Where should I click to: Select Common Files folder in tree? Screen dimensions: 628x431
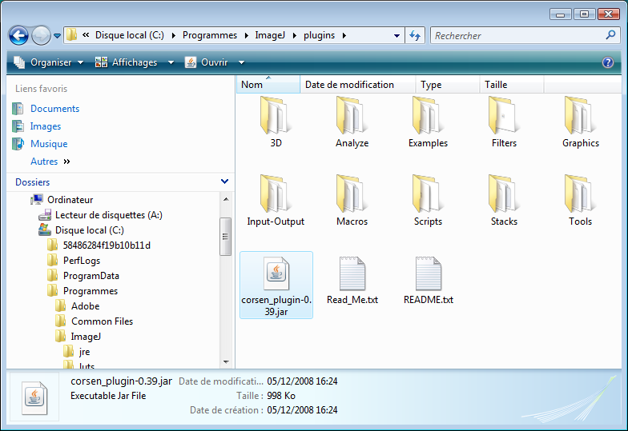click(103, 321)
